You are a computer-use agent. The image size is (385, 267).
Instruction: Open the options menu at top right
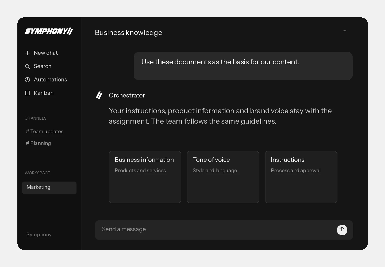tap(345, 31)
